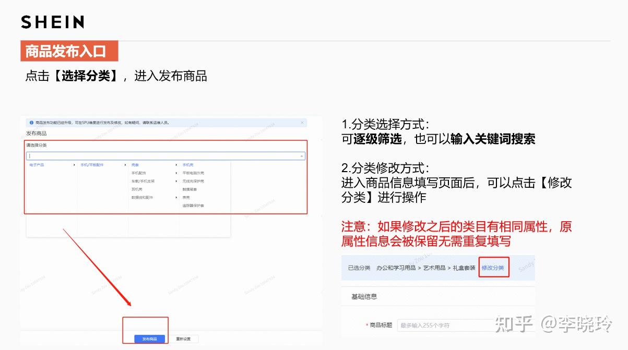Viewport: 628px width, 350px height.
Task: Open 修改分类 to change category
Action: click(x=493, y=267)
